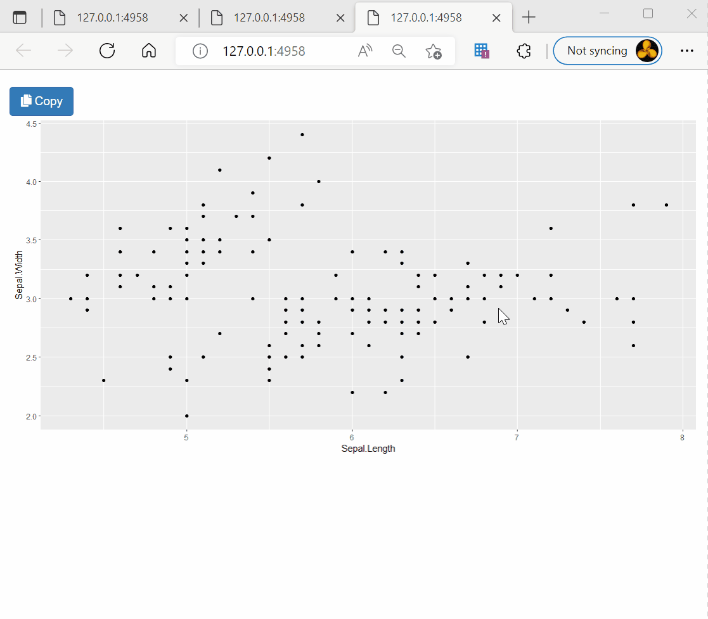The height and width of the screenshot is (619, 708).
Task: Click the Not syncing profile button
Action: coord(599,50)
